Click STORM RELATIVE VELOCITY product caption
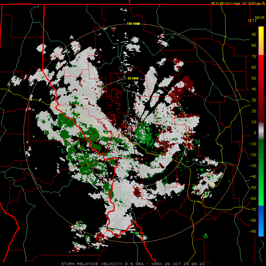 92,264
